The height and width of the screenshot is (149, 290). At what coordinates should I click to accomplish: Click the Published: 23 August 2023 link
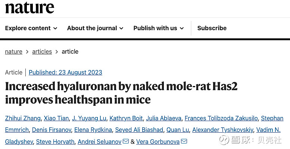pyautogui.click(x=65, y=72)
